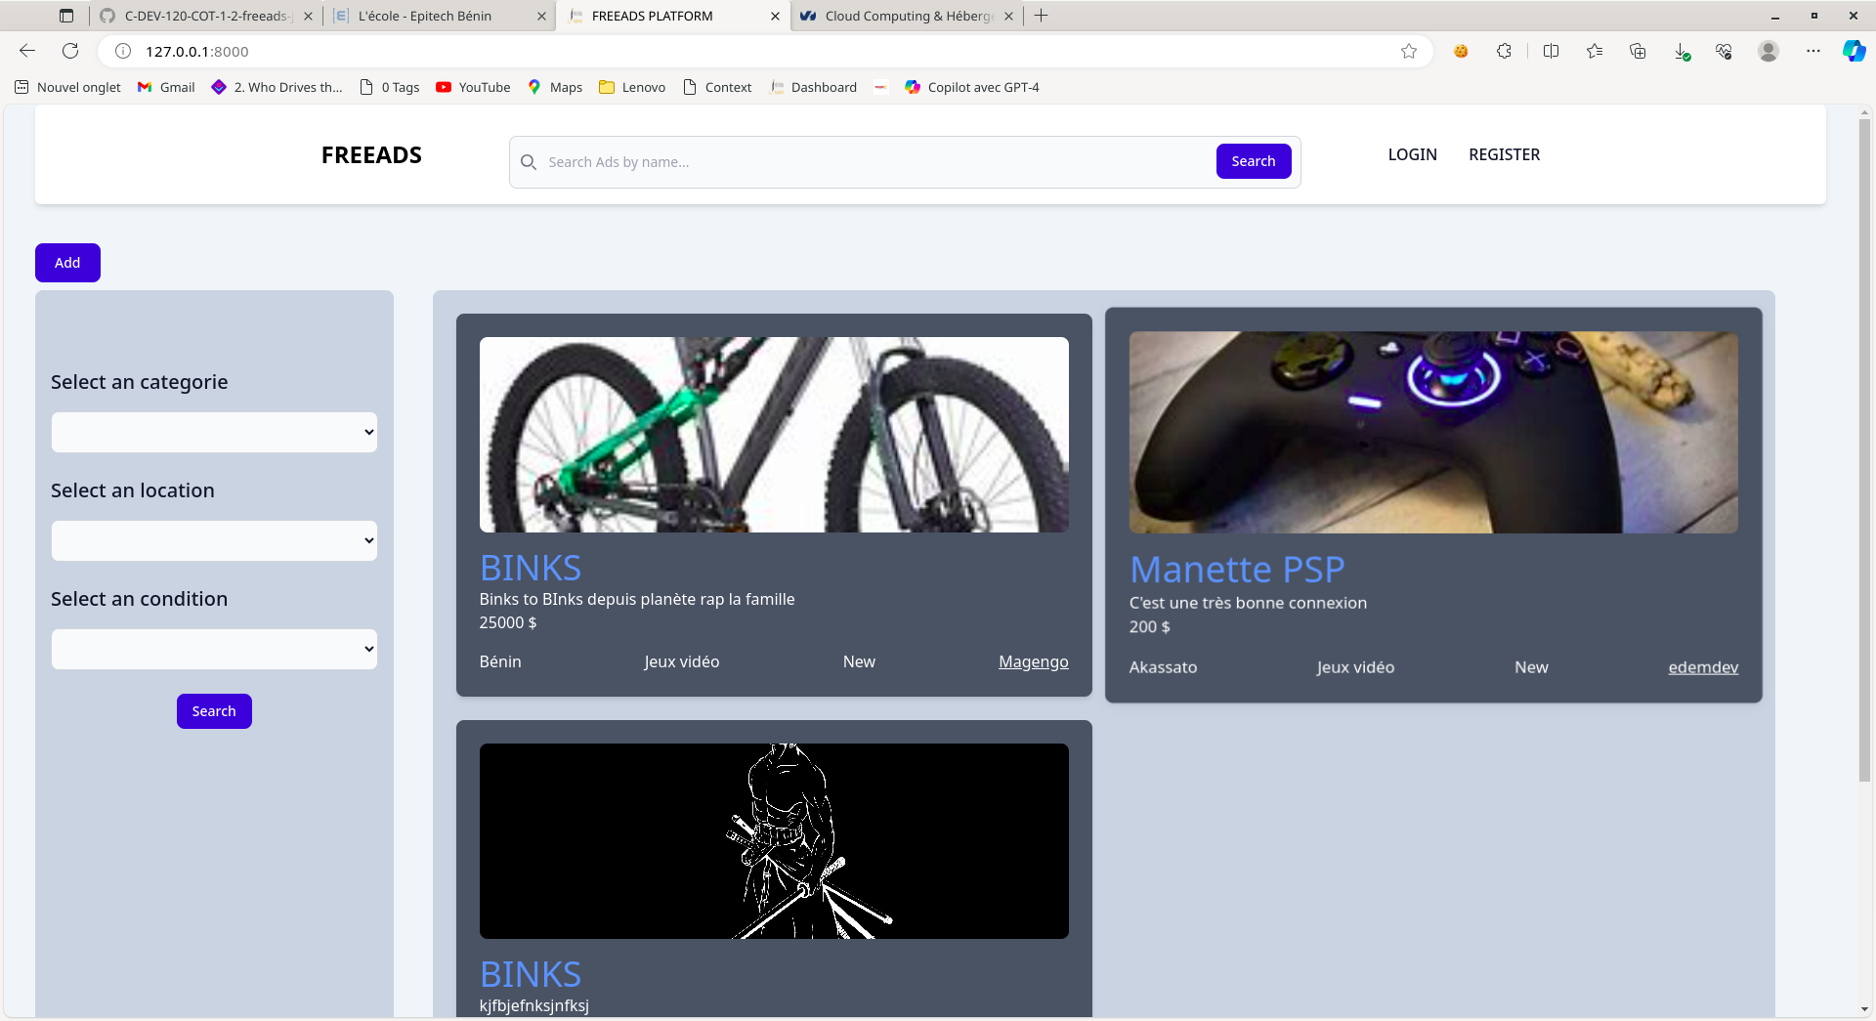Viewport: 1876px width, 1021px height.
Task: Open Maps bookmark
Action: (554, 87)
